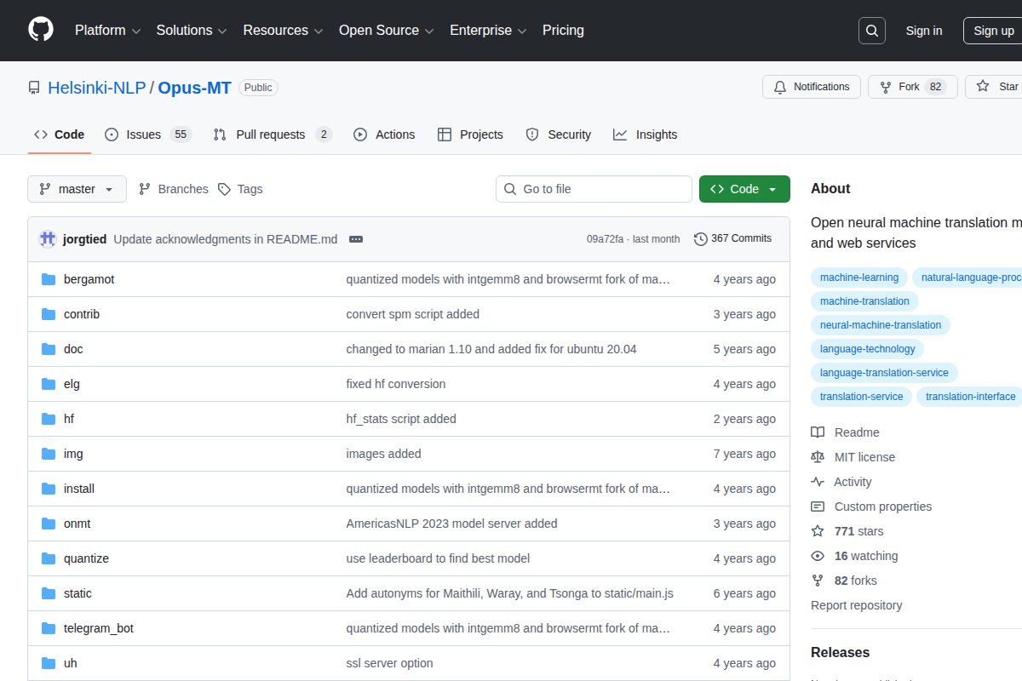Viewport: 1022px width, 681px height.
Task: Click the jorgtied avatar image
Action: (x=48, y=239)
